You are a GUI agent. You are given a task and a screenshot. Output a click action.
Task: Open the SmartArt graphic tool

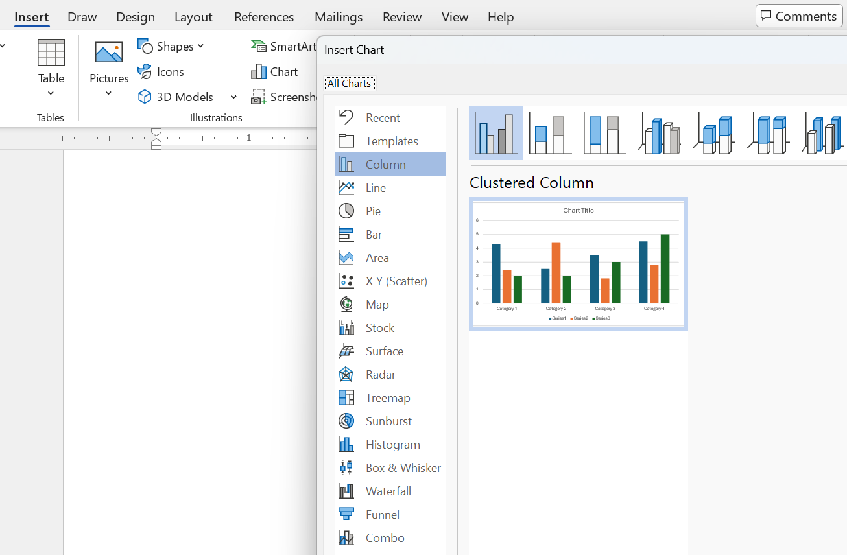(284, 46)
